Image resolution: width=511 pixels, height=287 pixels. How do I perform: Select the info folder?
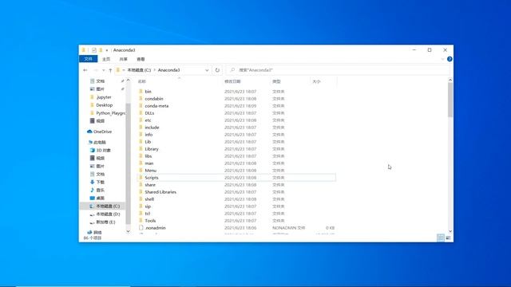(x=149, y=135)
